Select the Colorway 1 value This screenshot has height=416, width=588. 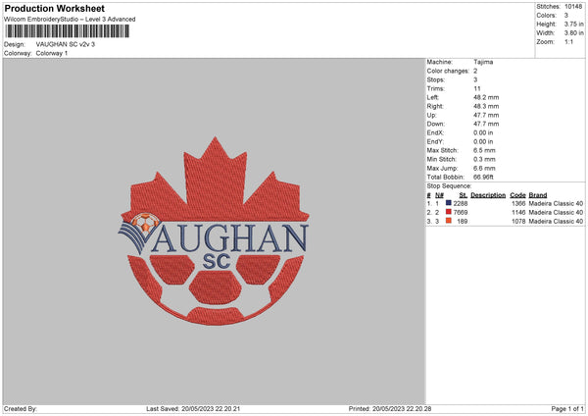(52, 53)
